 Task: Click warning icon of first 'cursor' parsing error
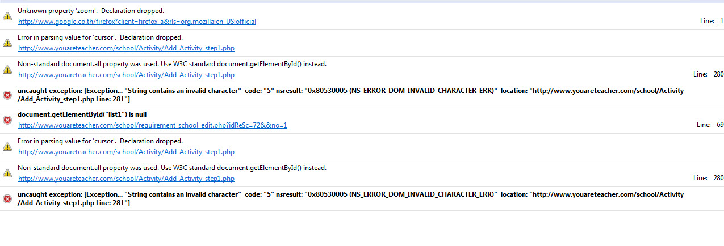click(x=7, y=43)
